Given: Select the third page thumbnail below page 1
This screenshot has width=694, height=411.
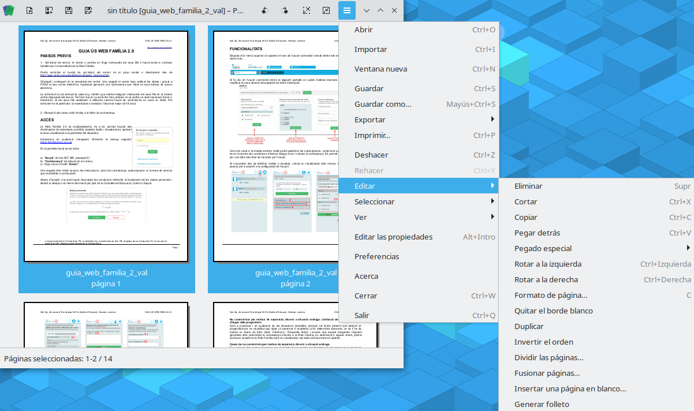Looking at the screenshot, I should [106, 325].
